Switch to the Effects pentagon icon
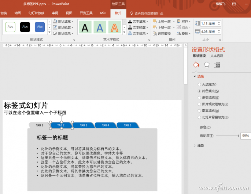This screenshot has height=194, width=251. pyautogui.click(x=207, y=65)
